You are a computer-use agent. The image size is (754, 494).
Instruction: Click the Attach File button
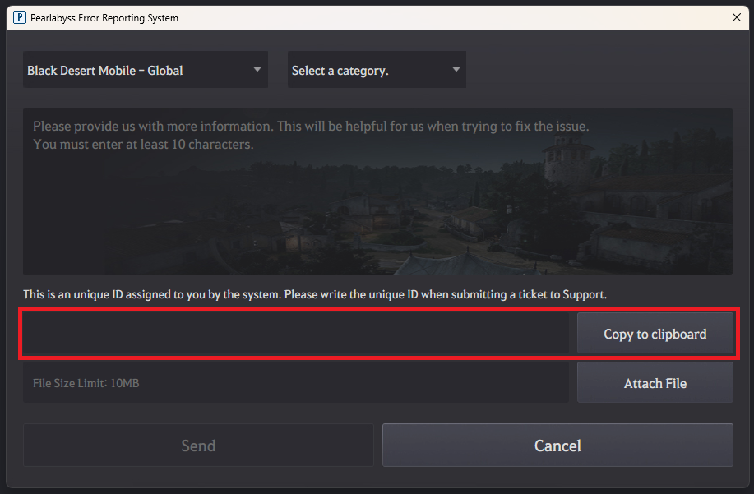[655, 383]
